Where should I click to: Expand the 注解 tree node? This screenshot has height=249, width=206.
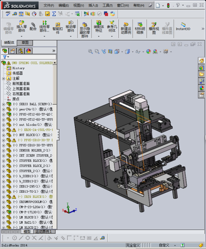(x=4, y=79)
